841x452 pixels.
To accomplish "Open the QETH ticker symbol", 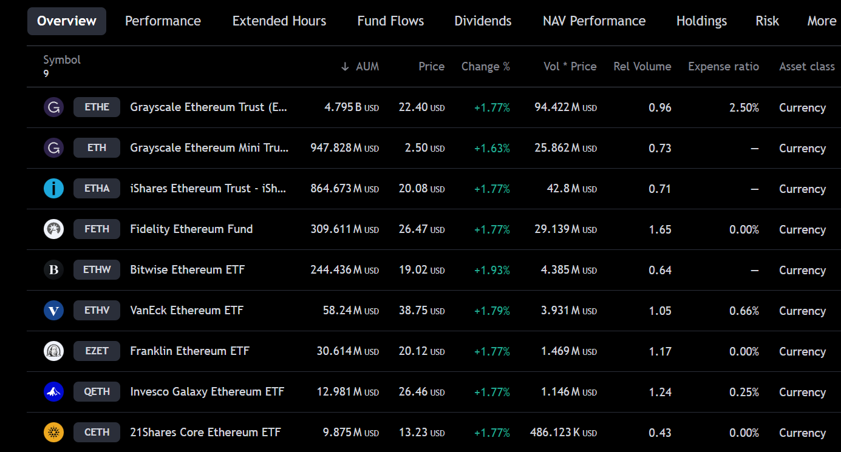I will pos(97,392).
